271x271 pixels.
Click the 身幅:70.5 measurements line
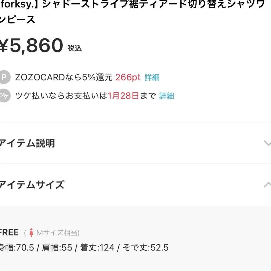click(x=84, y=248)
